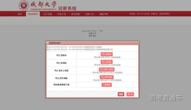Click the bold 网上选宿舍 row label

click(x=61, y=55)
